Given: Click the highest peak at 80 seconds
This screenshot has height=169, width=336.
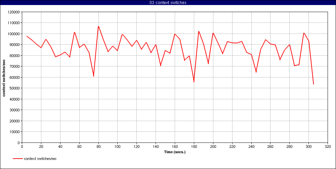Looking at the screenshot, I should tap(98, 26).
